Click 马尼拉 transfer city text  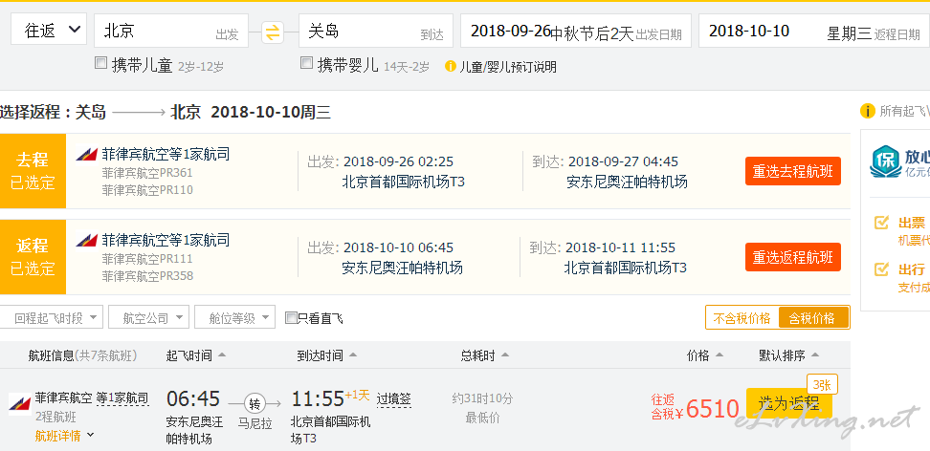click(x=255, y=423)
